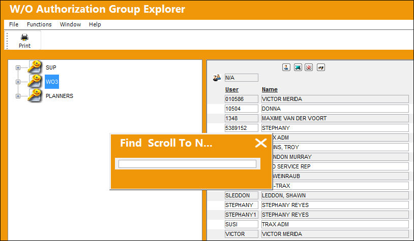The height and width of the screenshot is (241, 414).
Task: Select name cell STEPHANY for user 5389152
Action: [x=335, y=128]
